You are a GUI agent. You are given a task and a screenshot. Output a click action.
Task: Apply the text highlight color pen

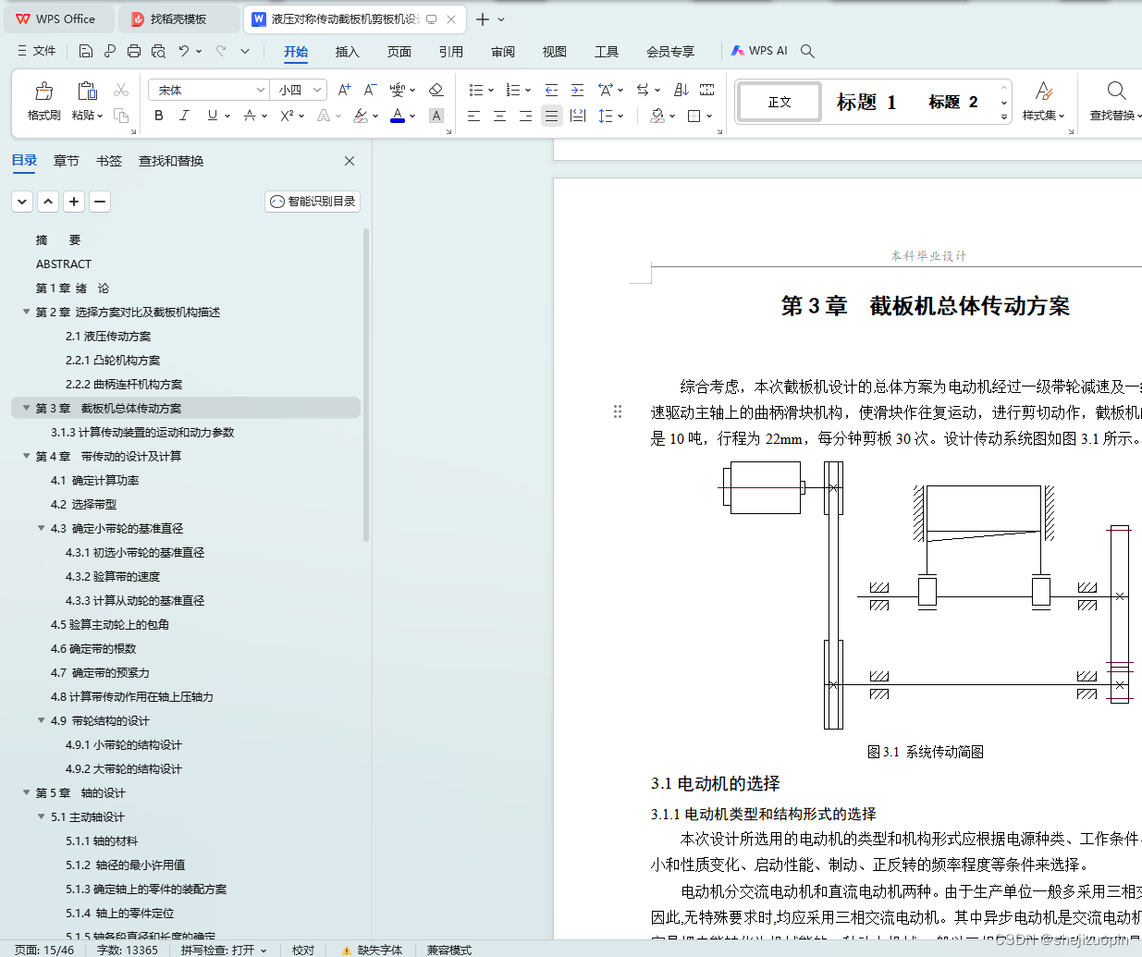point(361,116)
